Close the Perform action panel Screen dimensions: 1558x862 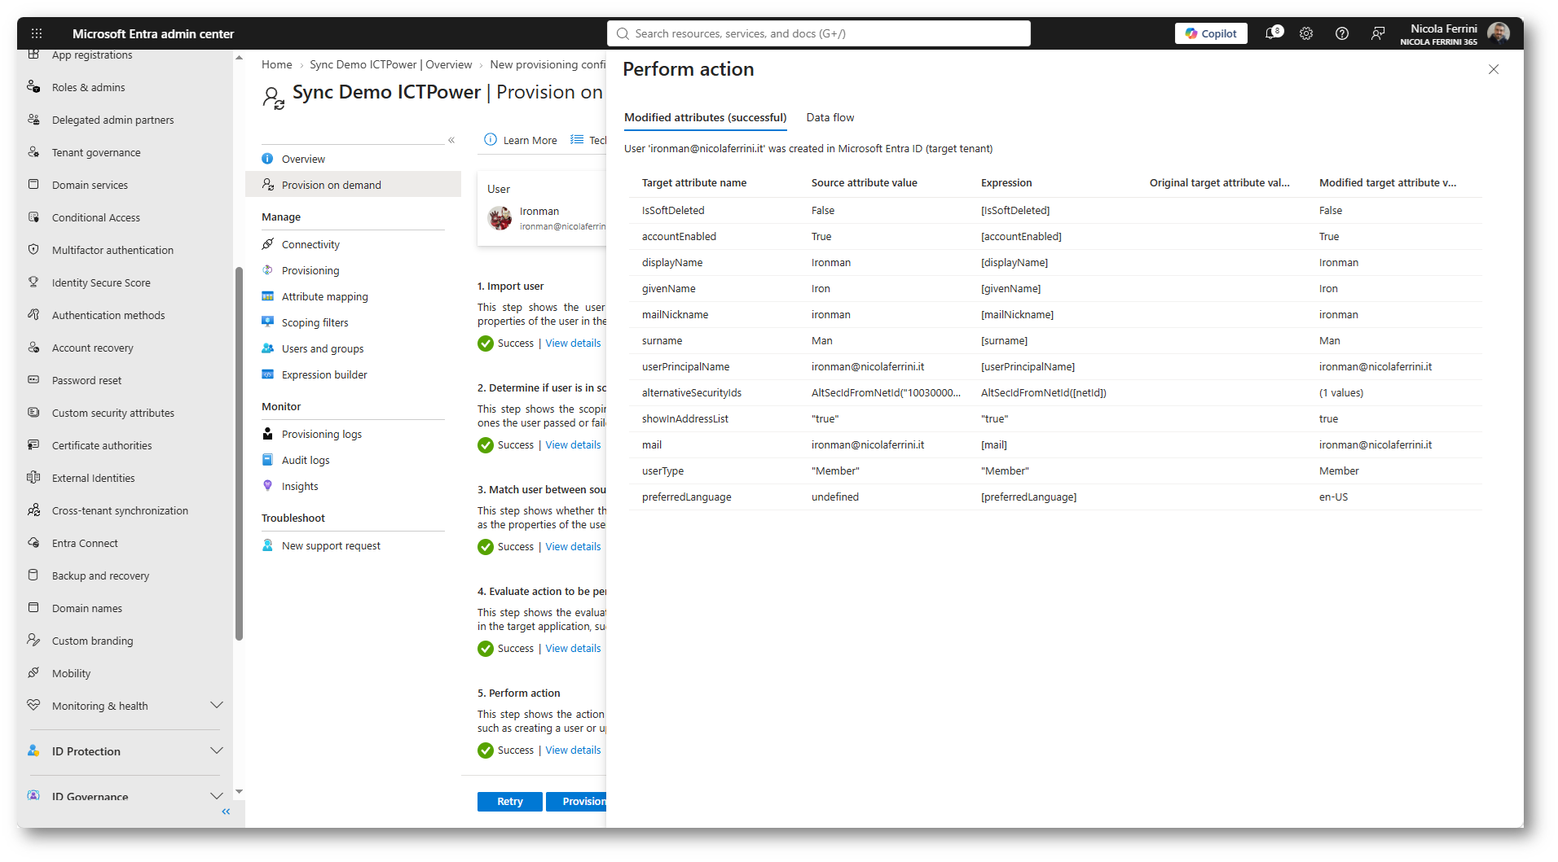(x=1494, y=69)
